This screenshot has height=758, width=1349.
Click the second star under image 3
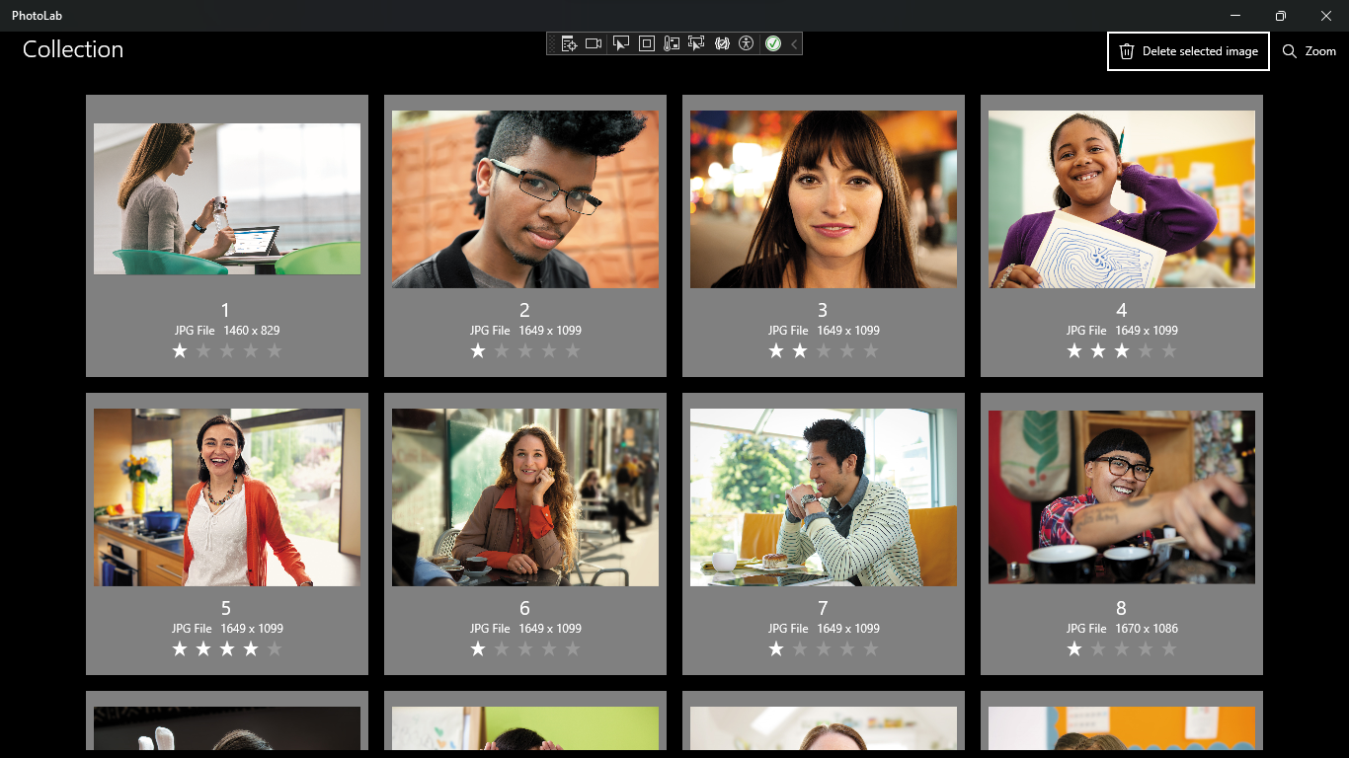tap(800, 350)
